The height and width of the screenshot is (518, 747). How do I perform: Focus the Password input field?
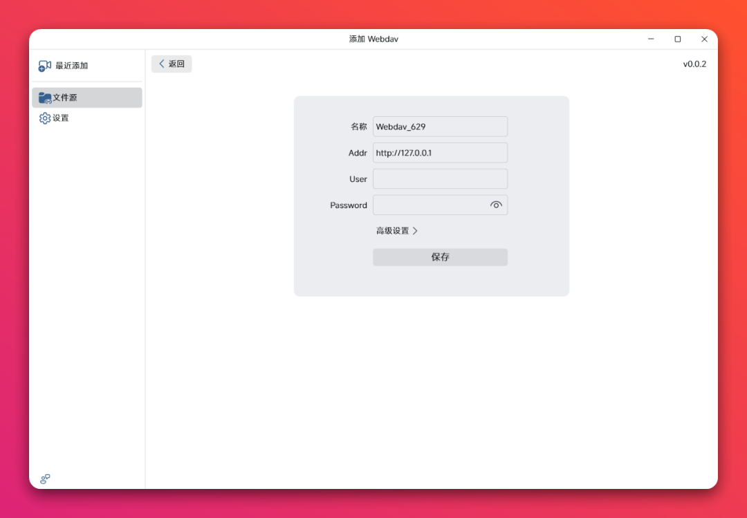[x=429, y=205]
